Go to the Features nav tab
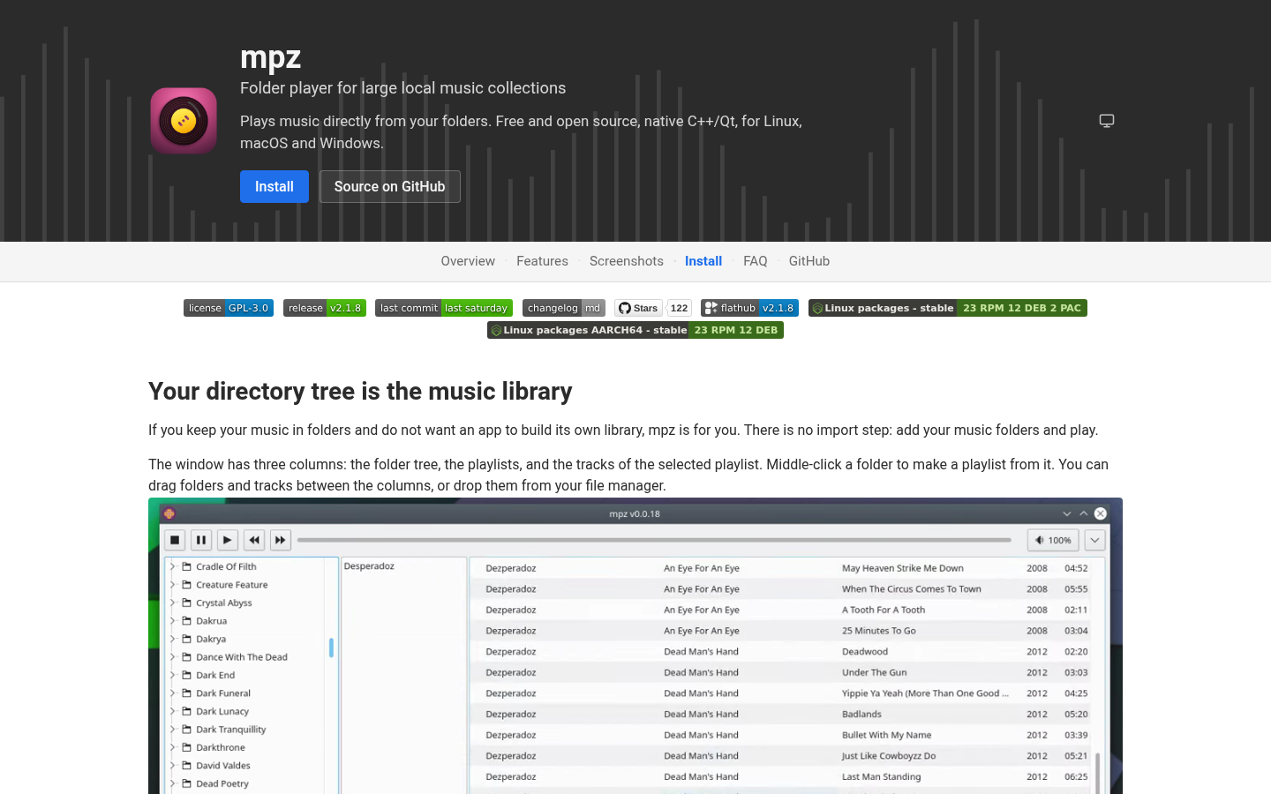 point(542,261)
